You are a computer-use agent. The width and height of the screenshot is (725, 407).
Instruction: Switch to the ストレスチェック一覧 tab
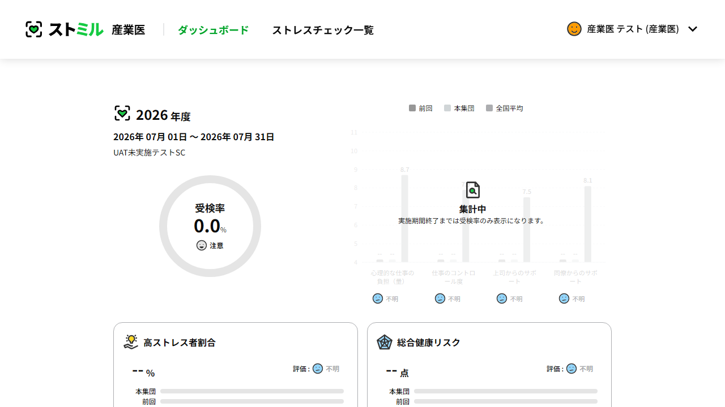(x=323, y=31)
